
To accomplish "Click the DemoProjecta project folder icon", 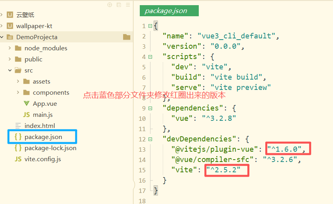I will pyautogui.click(x=10, y=37).
